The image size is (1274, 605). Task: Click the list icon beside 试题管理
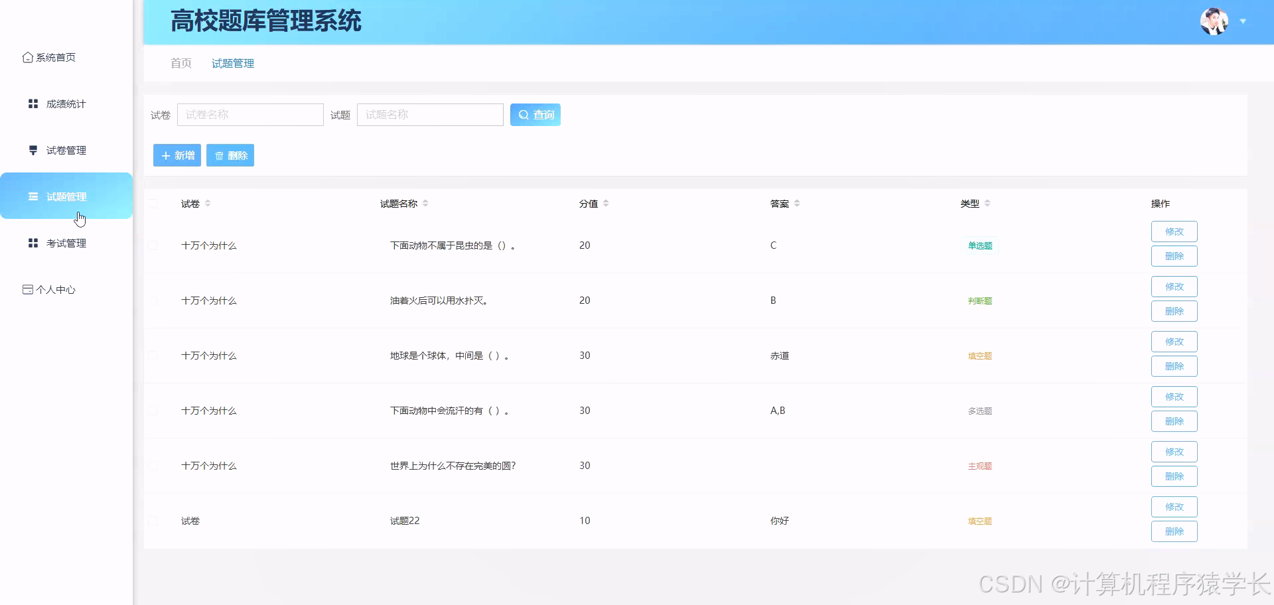click(x=33, y=196)
